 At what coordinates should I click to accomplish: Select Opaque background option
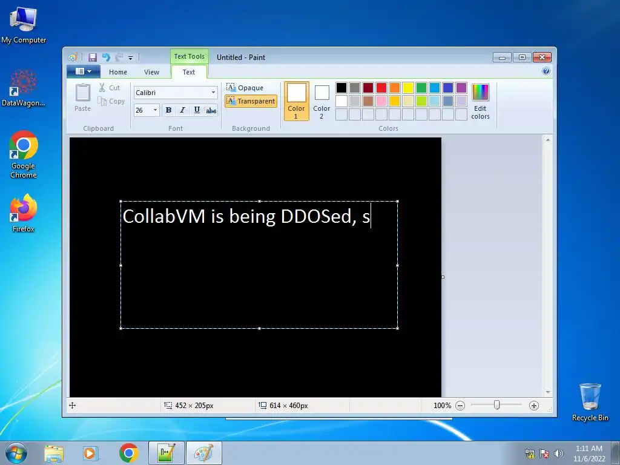pyautogui.click(x=245, y=87)
